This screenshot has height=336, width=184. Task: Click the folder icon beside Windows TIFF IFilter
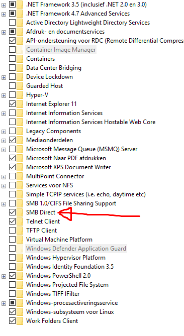(x=20, y=294)
